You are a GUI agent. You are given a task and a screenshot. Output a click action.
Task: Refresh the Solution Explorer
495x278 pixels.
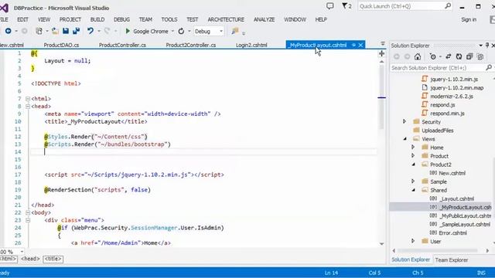(459, 56)
